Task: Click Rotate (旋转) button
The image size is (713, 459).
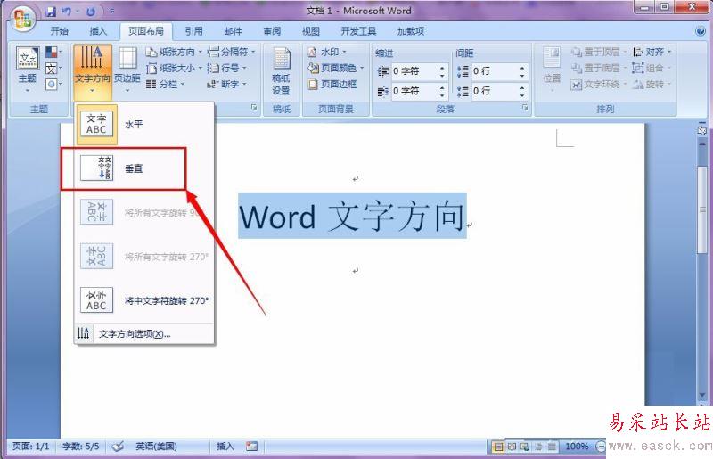Action: [652, 84]
